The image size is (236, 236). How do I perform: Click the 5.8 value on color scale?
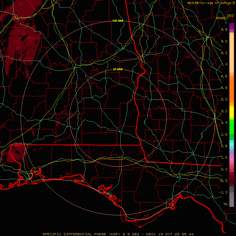point(224,88)
